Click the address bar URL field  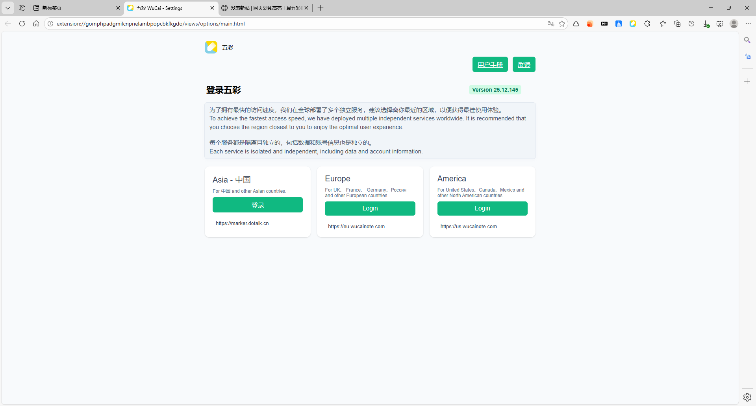click(276, 24)
